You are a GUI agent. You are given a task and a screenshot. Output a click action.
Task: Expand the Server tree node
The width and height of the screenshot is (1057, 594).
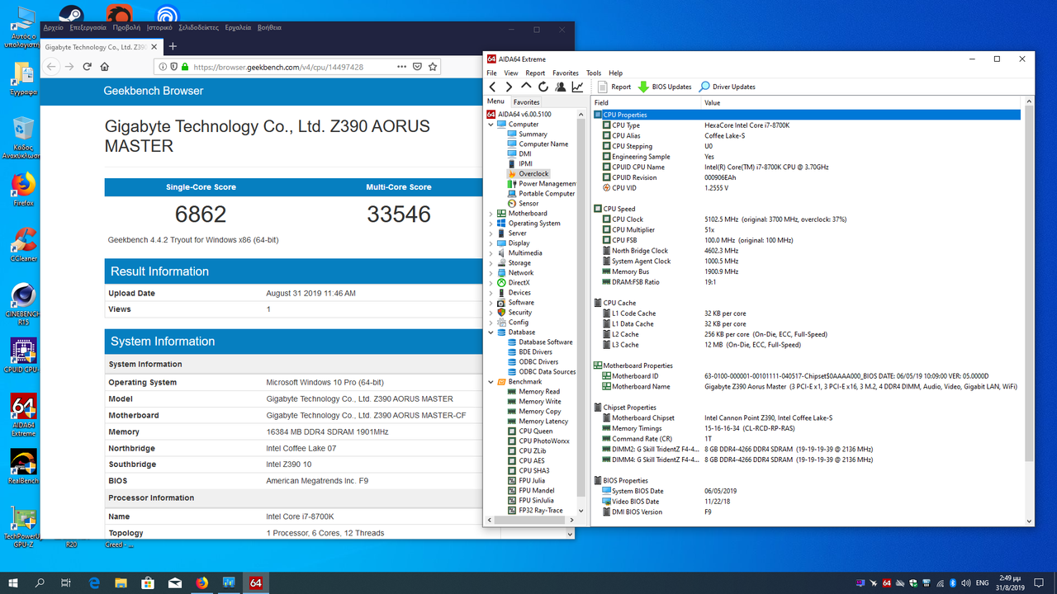click(491, 233)
